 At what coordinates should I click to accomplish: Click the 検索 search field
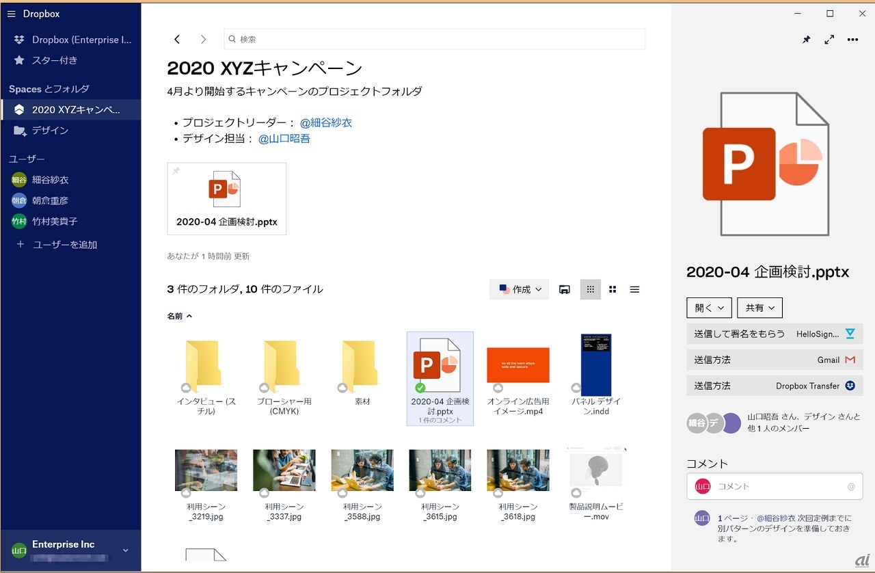437,40
